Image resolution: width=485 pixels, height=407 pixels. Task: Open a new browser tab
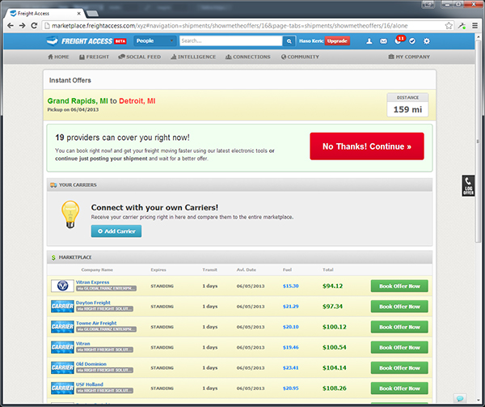[x=92, y=13]
